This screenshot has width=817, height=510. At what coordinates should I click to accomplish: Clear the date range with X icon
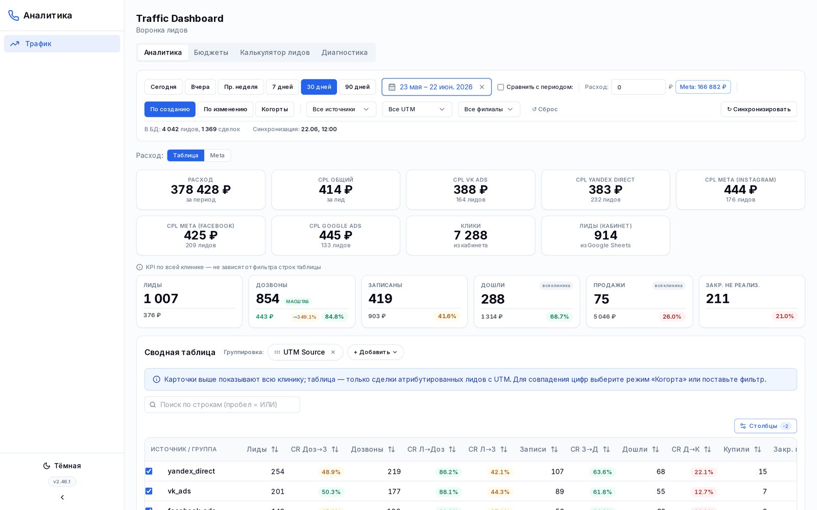point(482,87)
